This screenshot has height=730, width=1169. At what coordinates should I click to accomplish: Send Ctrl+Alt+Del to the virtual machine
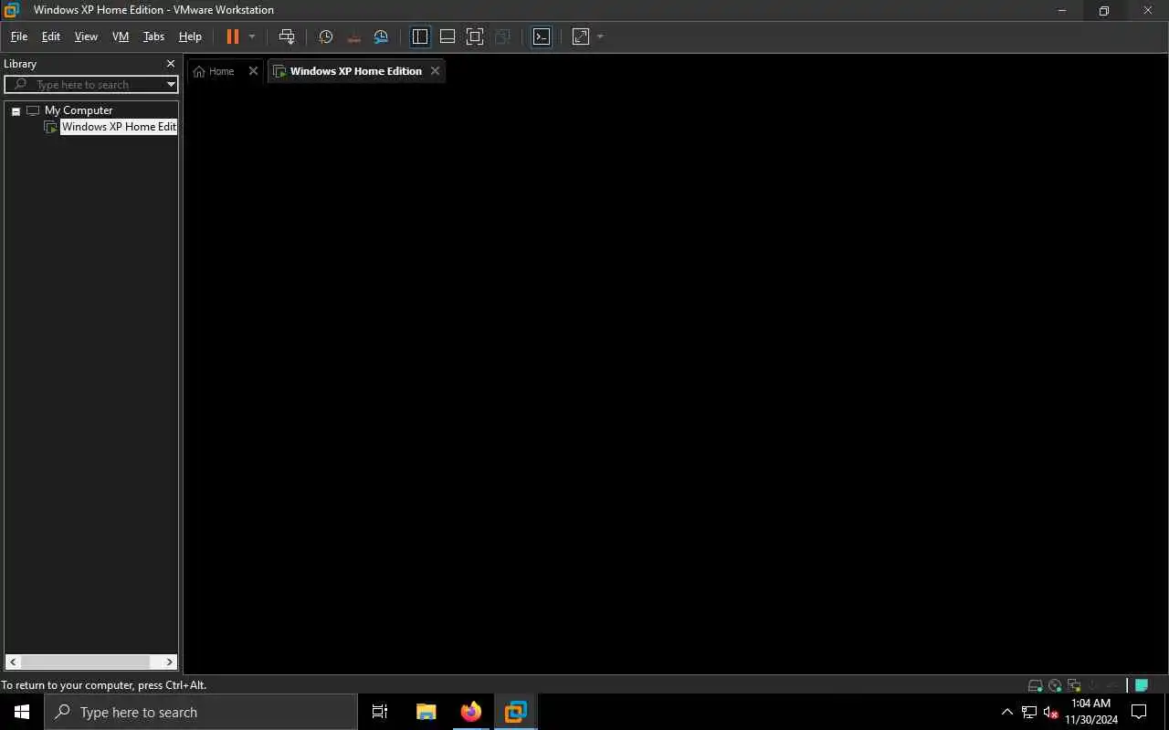[287, 36]
